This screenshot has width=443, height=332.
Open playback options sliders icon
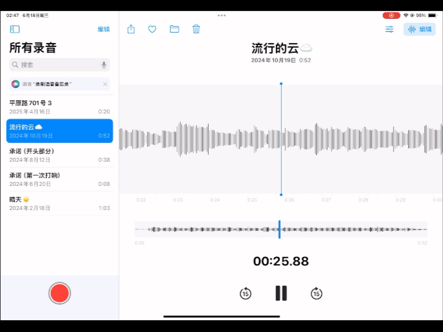pyautogui.click(x=390, y=29)
